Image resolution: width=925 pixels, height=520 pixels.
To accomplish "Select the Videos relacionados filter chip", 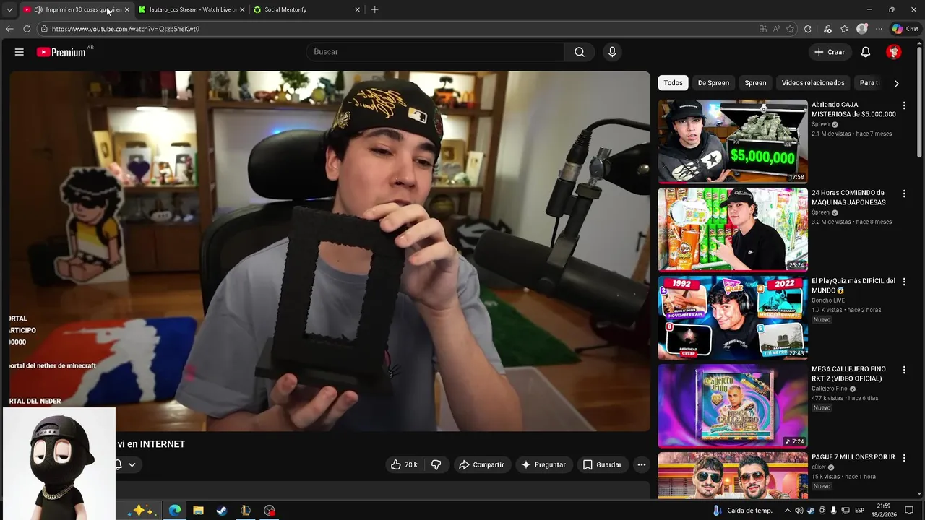I will click(x=813, y=83).
